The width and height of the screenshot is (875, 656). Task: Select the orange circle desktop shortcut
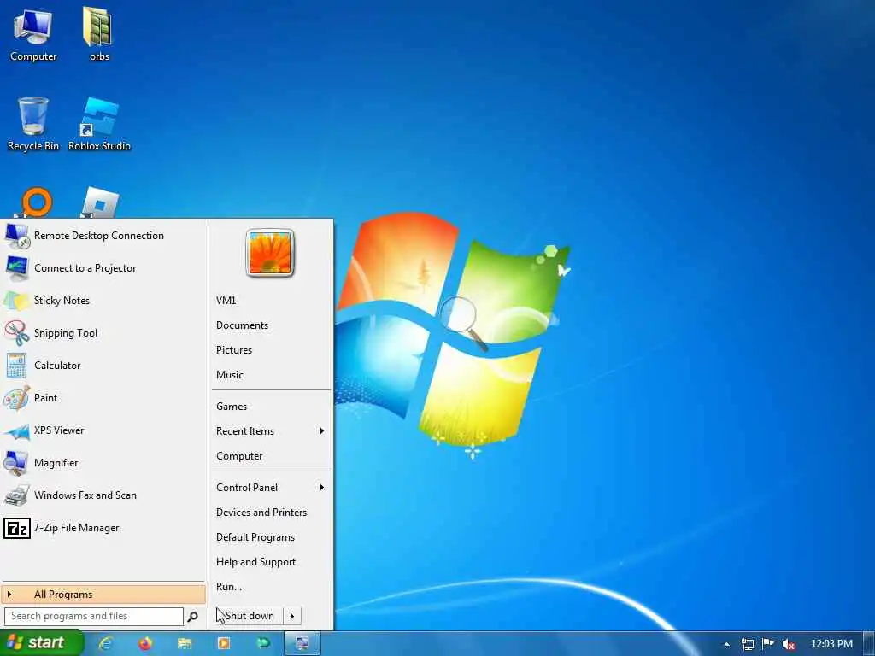pos(34,203)
